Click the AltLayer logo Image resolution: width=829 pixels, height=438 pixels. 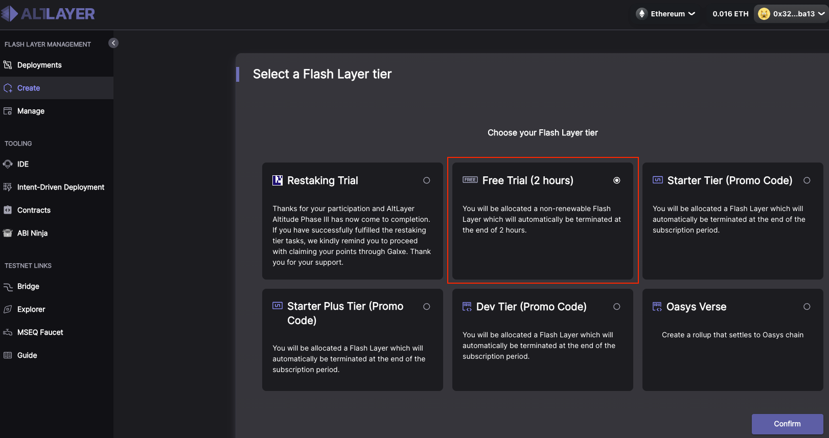[x=48, y=14]
